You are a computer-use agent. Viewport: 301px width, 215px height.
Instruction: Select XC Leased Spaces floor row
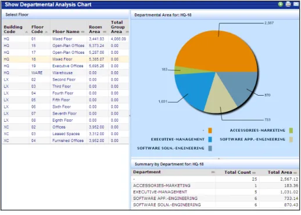tap(65, 134)
